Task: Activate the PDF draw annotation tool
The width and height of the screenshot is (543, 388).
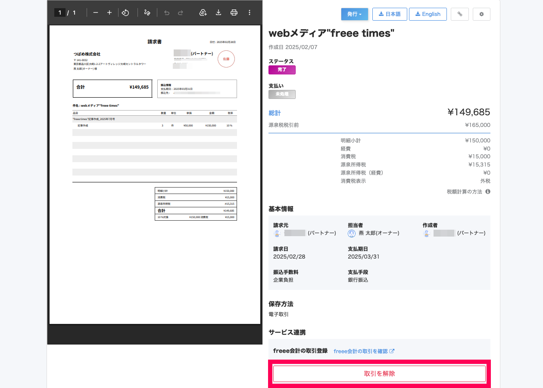Action: [147, 12]
